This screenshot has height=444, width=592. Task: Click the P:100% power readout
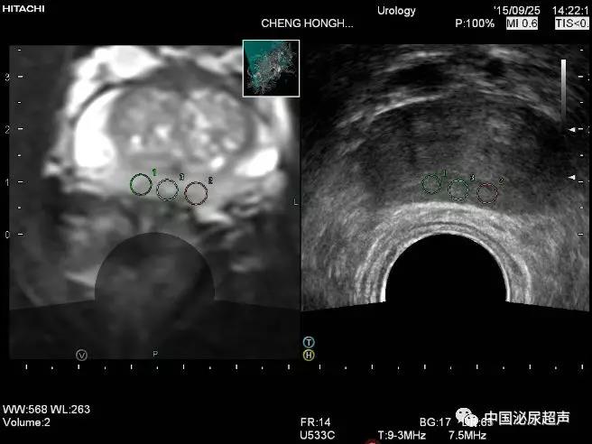click(475, 23)
